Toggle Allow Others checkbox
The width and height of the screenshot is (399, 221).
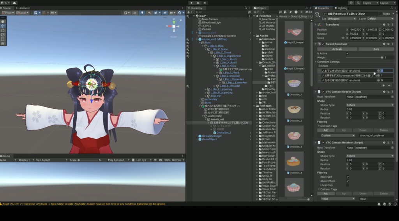click(x=348, y=181)
